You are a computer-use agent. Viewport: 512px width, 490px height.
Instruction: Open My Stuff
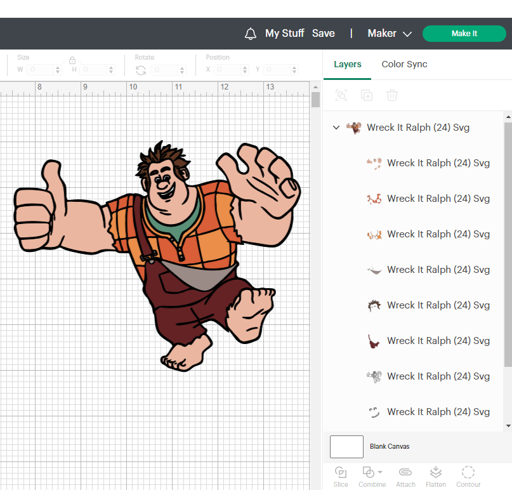tap(284, 33)
